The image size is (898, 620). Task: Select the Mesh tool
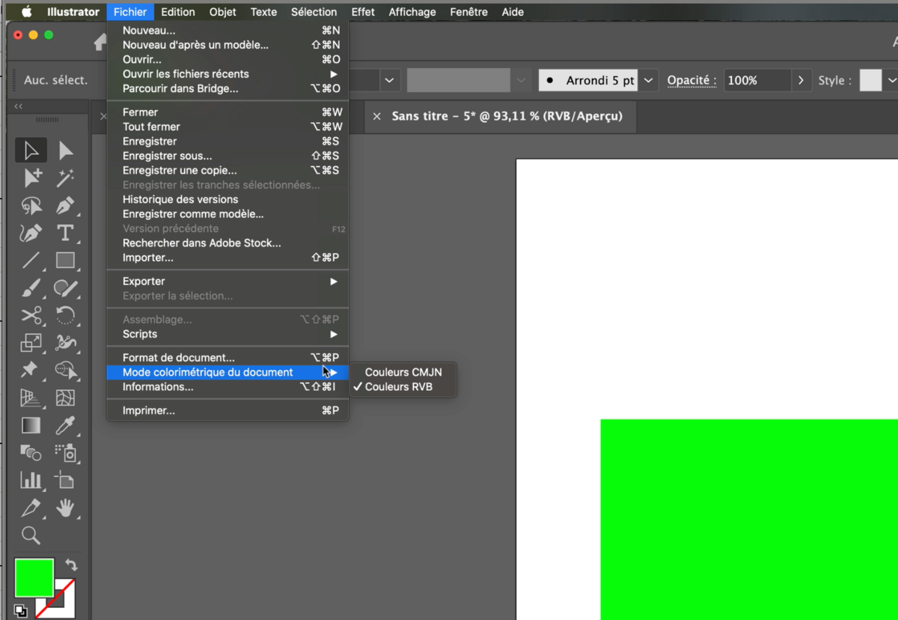coord(66,398)
